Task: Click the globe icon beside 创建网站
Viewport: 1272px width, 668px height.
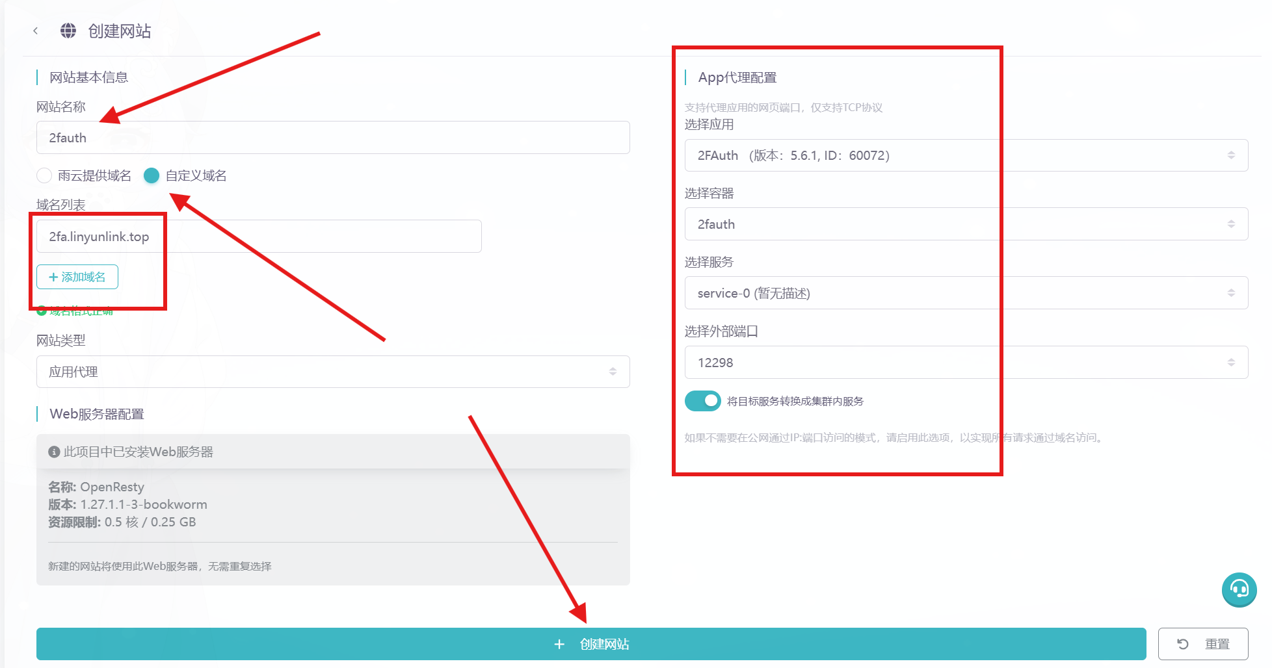Action: click(68, 31)
